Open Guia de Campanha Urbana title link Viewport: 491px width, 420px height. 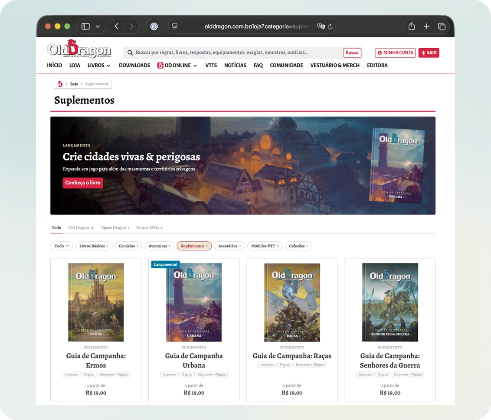point(194,361)
